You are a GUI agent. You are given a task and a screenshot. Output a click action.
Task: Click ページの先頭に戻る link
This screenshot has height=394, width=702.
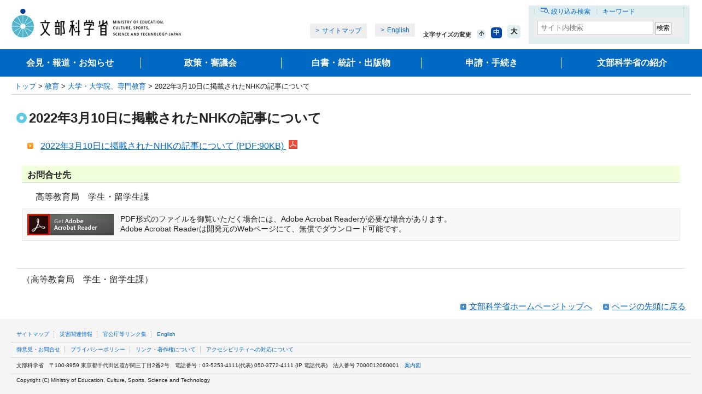pyautogui.click(x=648, y=306)
